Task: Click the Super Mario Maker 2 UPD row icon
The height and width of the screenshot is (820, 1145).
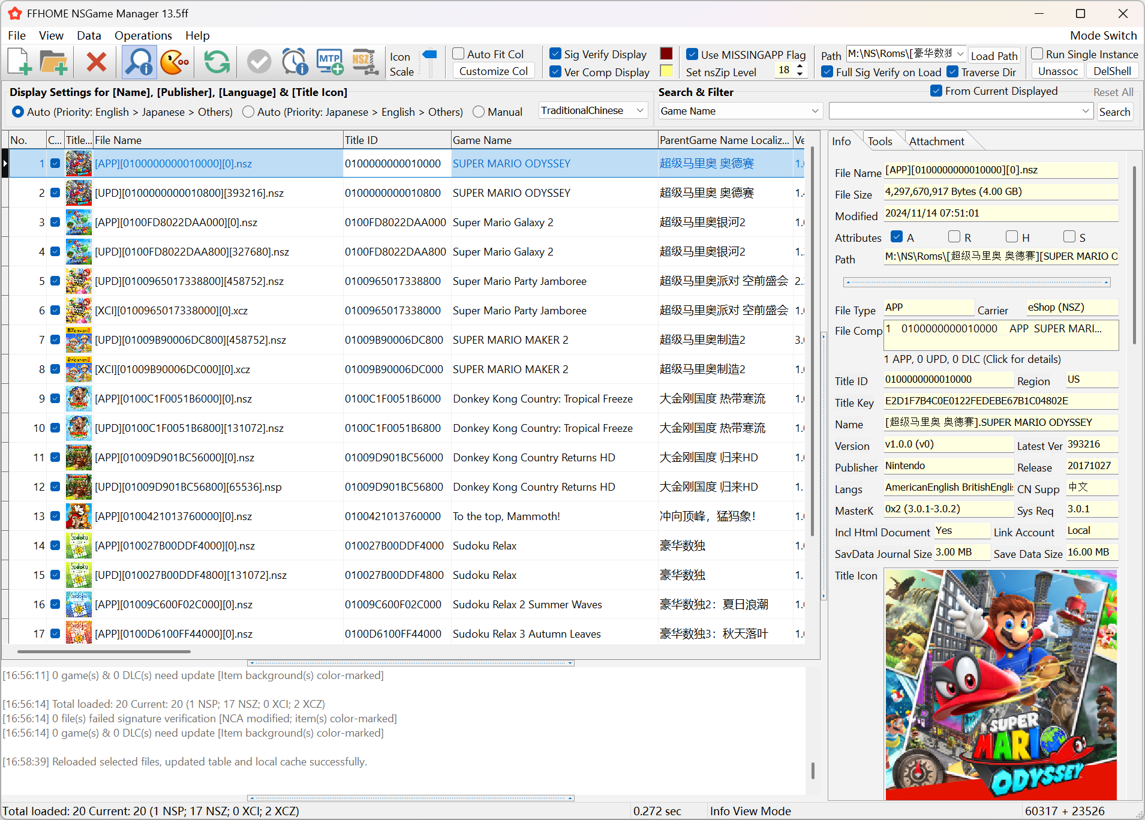Action: point(79,340)
